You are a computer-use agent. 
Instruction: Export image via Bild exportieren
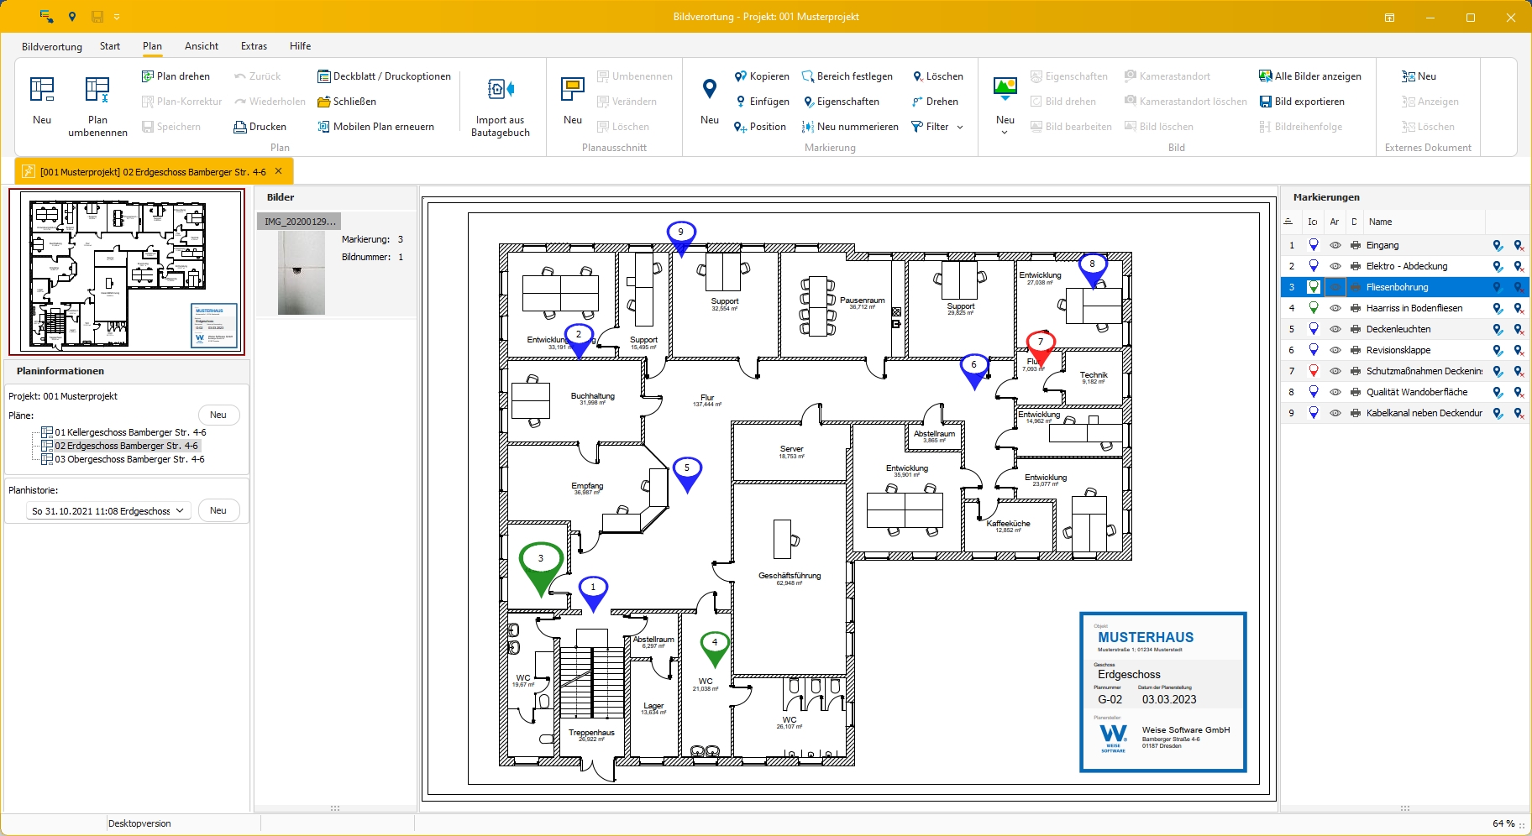coord(1302,102)
